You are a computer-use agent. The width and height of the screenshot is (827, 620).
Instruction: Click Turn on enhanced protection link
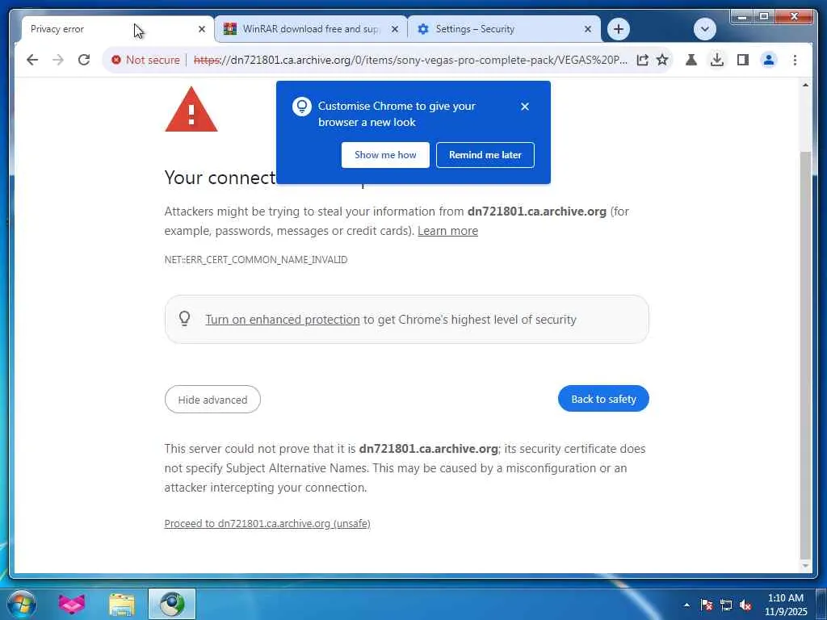pos(283,320)
